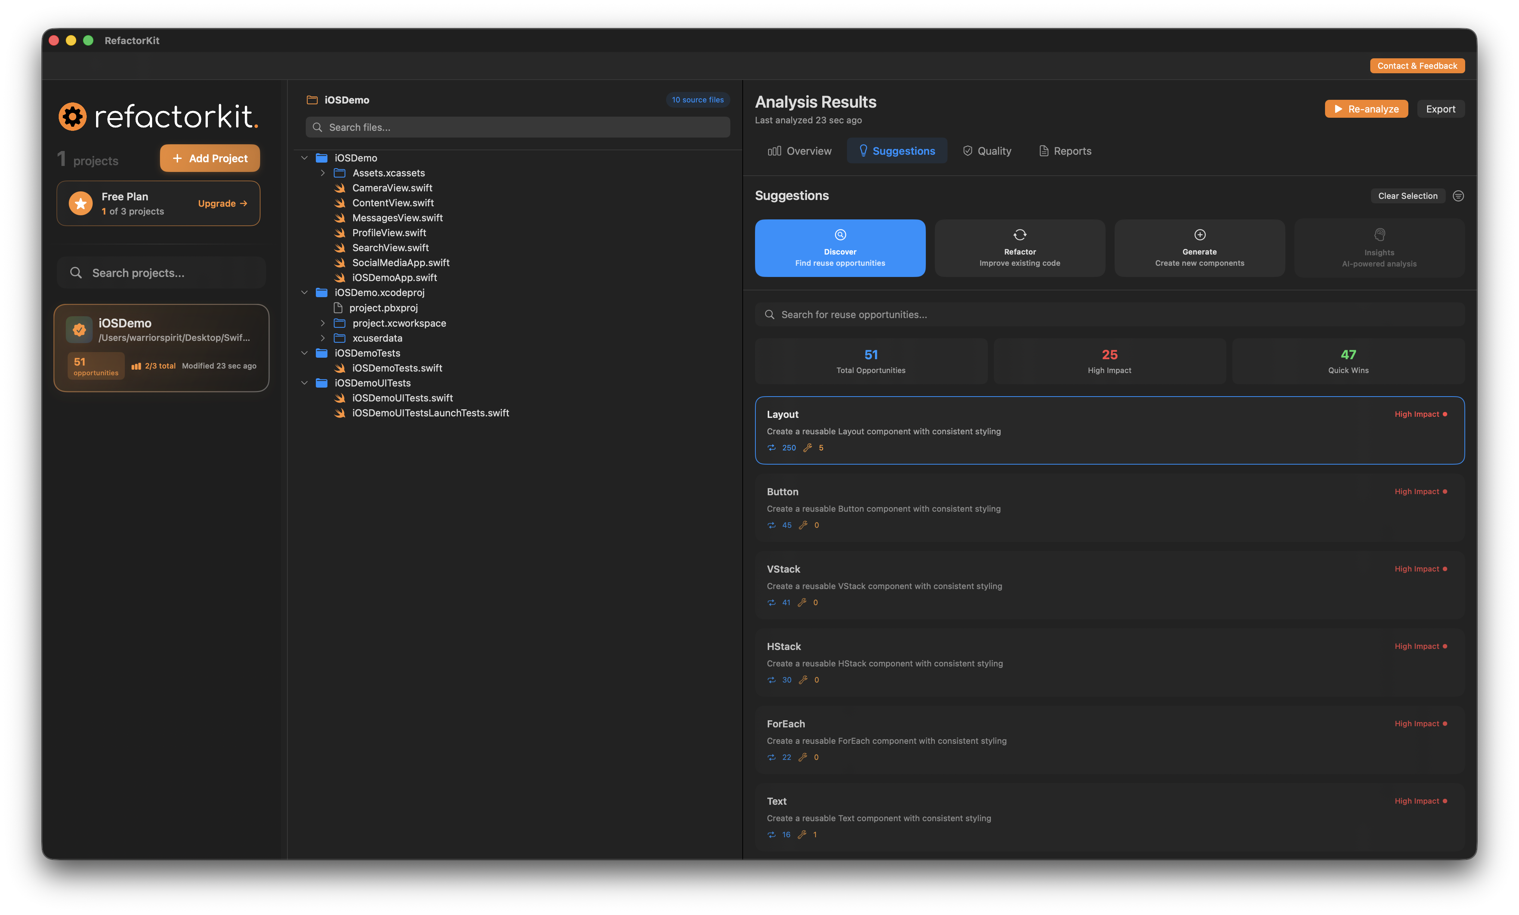The image size is (1519, 915).
Task: Select SocialMediaApp.swift file
Action: pyautogui.click(x=401, y=263)
